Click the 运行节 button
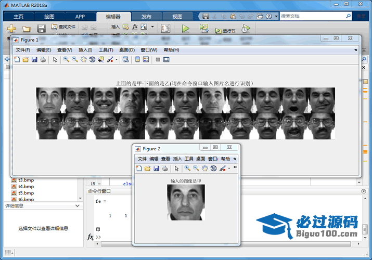372x260 pixels. (x=225, y=31)
